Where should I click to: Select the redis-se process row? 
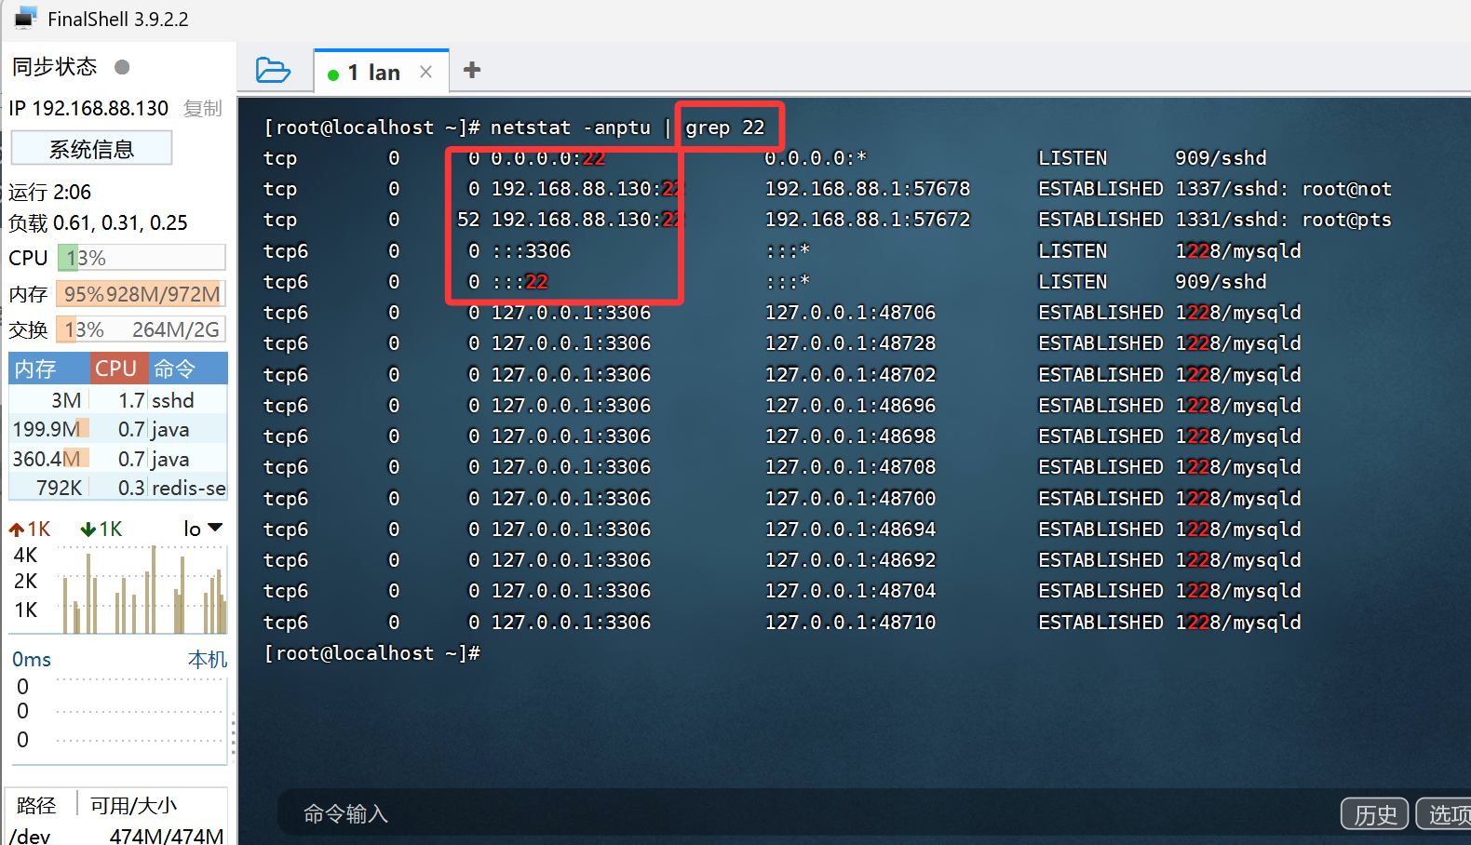[118, 488]
